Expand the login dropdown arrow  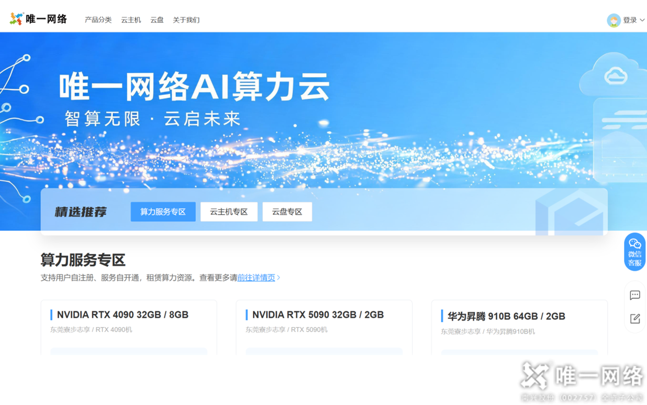click(x=642, y=20)
